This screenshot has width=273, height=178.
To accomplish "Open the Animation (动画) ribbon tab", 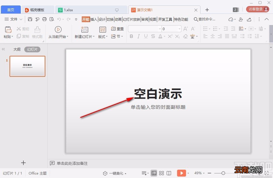I will click(118, 19).
